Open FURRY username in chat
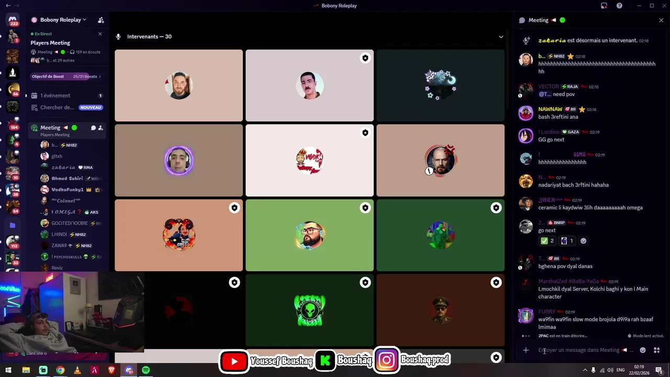The image size is (670, 377). (x=546, y=312)
